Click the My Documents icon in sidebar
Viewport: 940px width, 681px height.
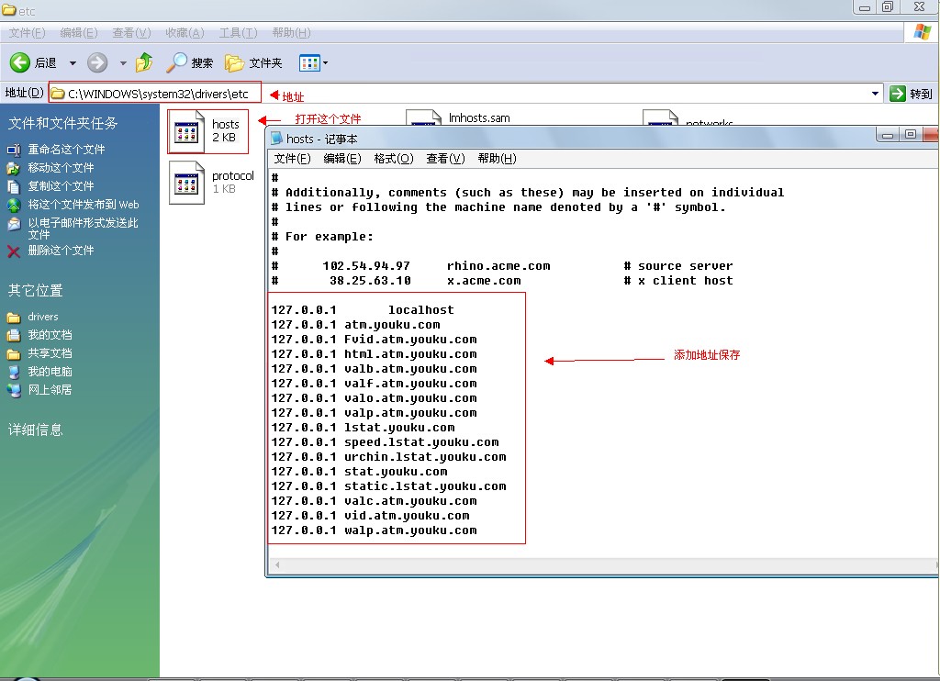tap(13, 335)
